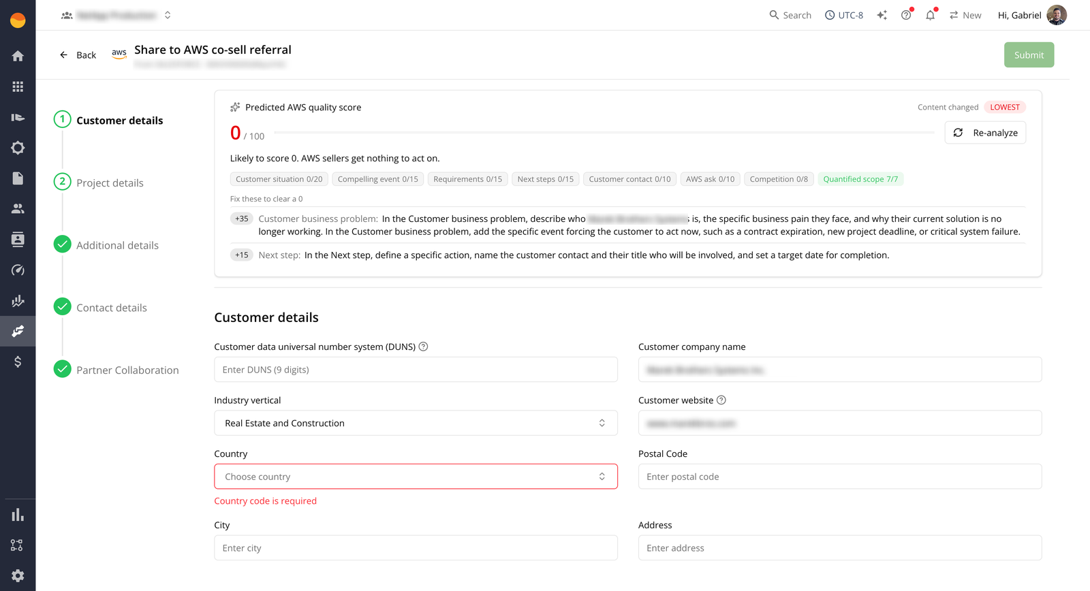Open the UTC-8 timezone selector

(844, 15)
